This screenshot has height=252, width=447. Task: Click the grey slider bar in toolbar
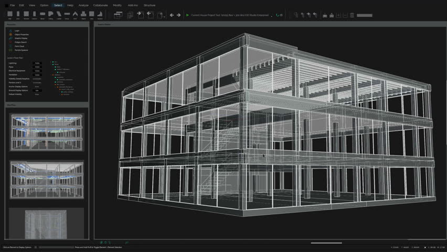click(x=364, y=15)
